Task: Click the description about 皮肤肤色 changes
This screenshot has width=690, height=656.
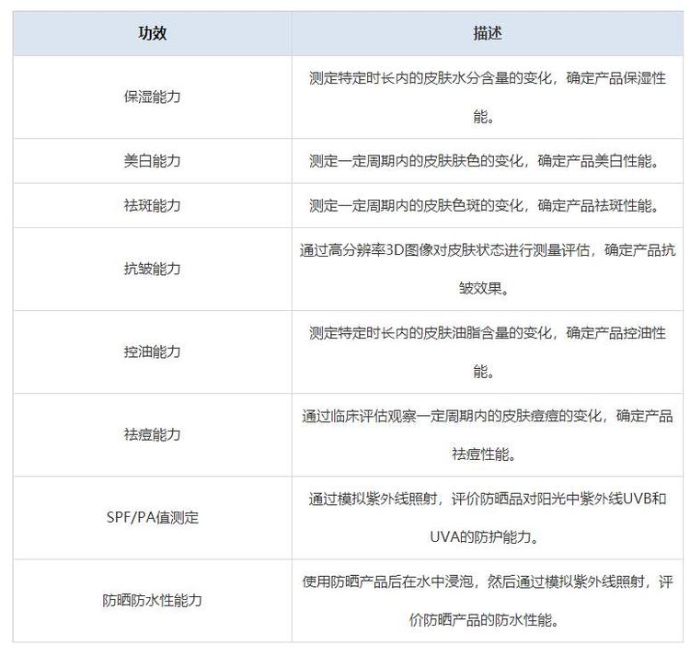Action: (x=488, y=161)
